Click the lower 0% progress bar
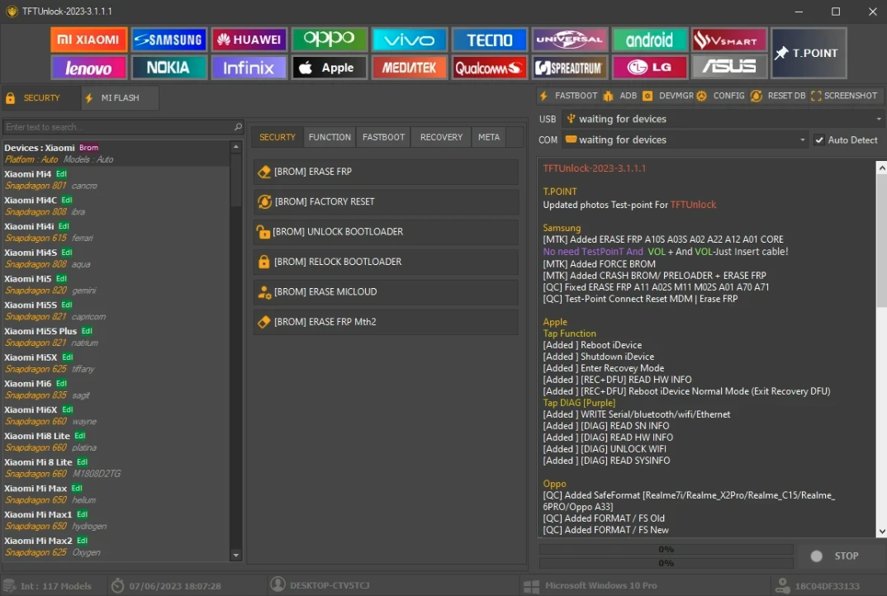Screen dimensions: 887x596 [x=666, y=563]
